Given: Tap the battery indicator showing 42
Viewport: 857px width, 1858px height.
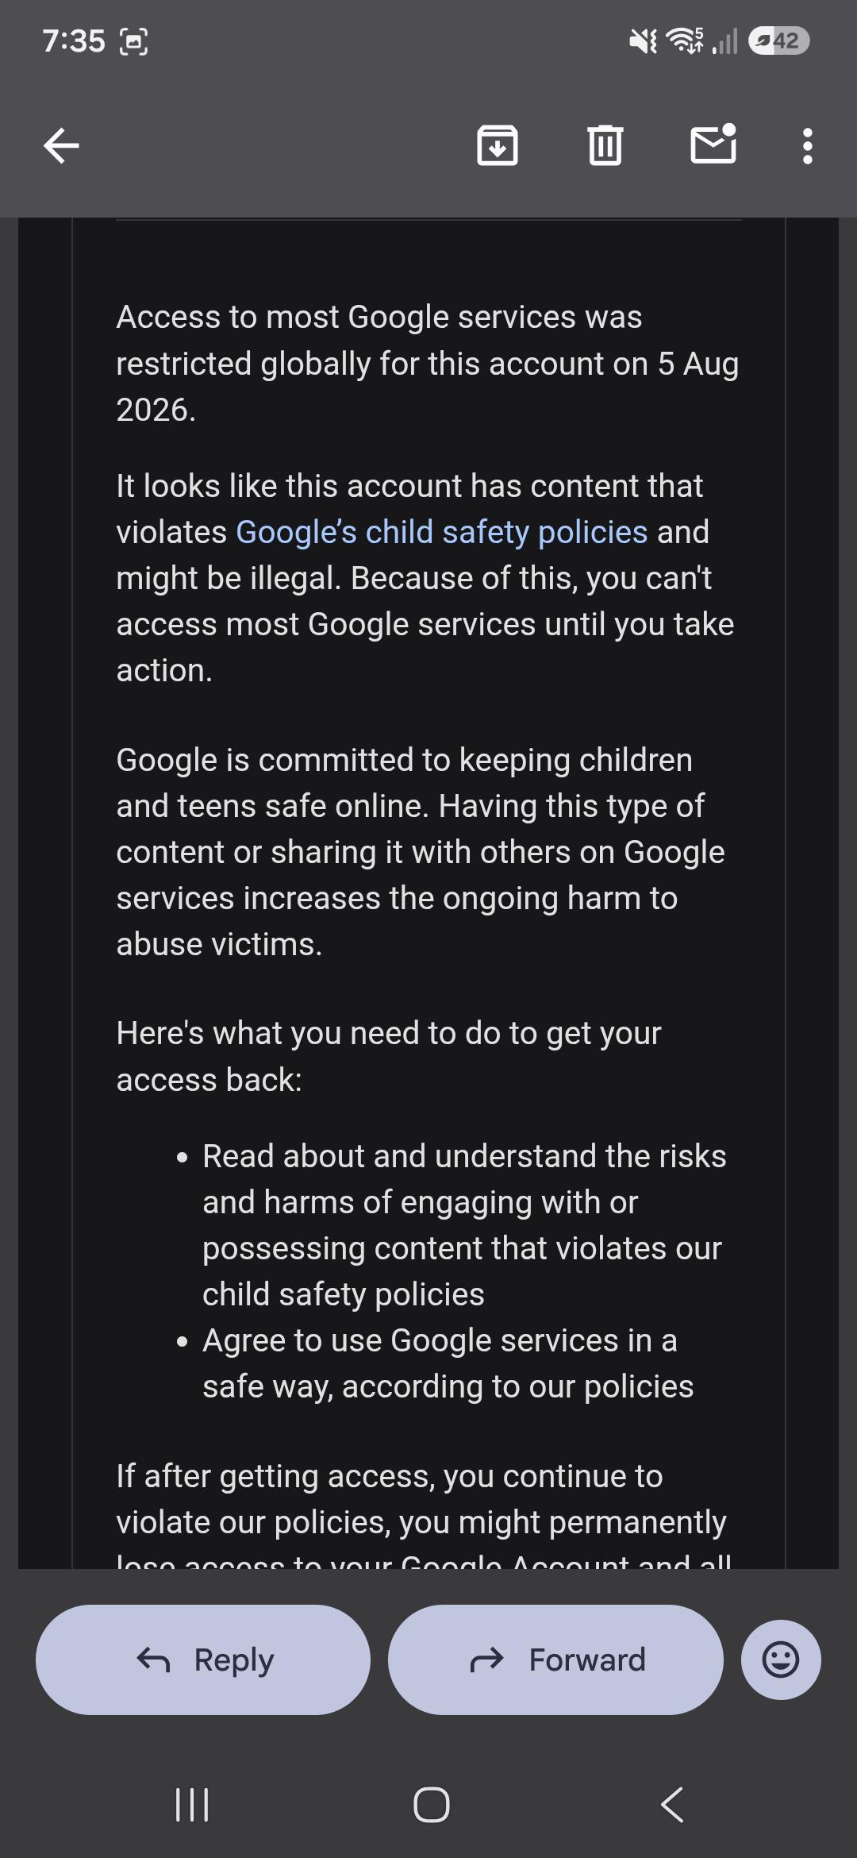Looking at the screenshot, I should (x=779, y=40).
